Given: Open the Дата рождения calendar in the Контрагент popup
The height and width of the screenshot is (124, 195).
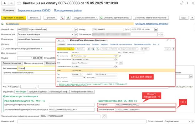Looking at the screenshot, I should click(x=84, y=78).
